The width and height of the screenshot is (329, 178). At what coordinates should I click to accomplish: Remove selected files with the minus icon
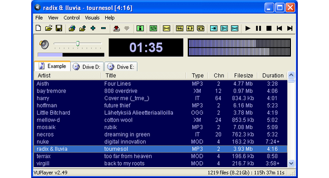point(104,28)
